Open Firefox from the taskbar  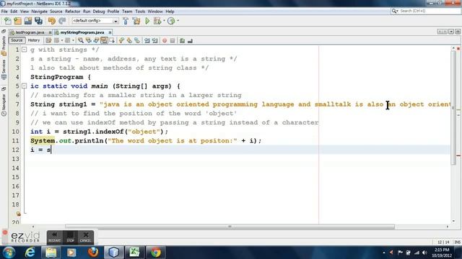[93, 253]
